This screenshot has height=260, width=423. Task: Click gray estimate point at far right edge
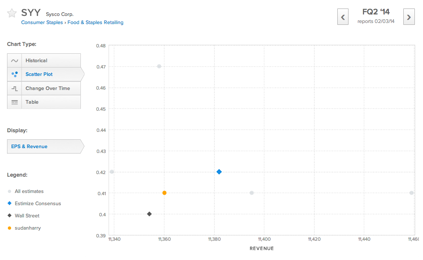point(412,193)
